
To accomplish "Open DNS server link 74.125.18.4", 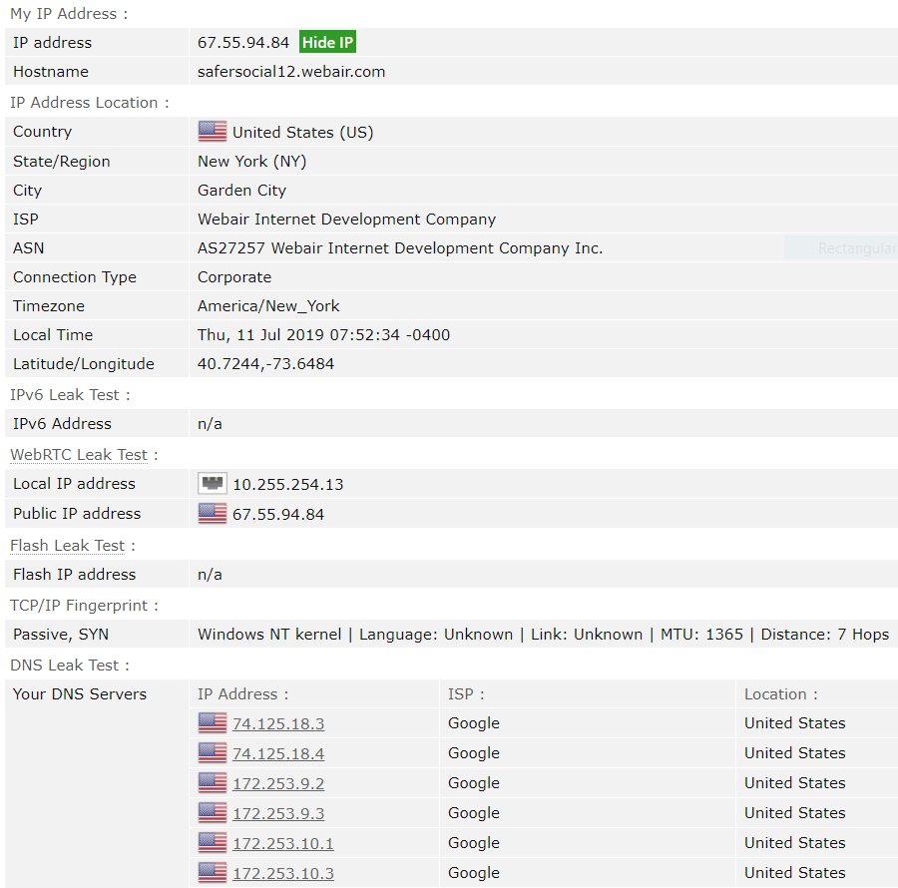I will click(x=278, y=753).
